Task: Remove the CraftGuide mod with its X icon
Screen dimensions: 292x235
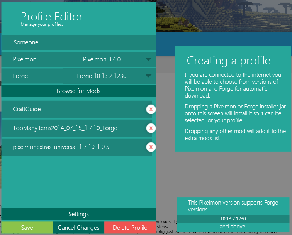Action: pyautogui.click(x=151, y=110)
